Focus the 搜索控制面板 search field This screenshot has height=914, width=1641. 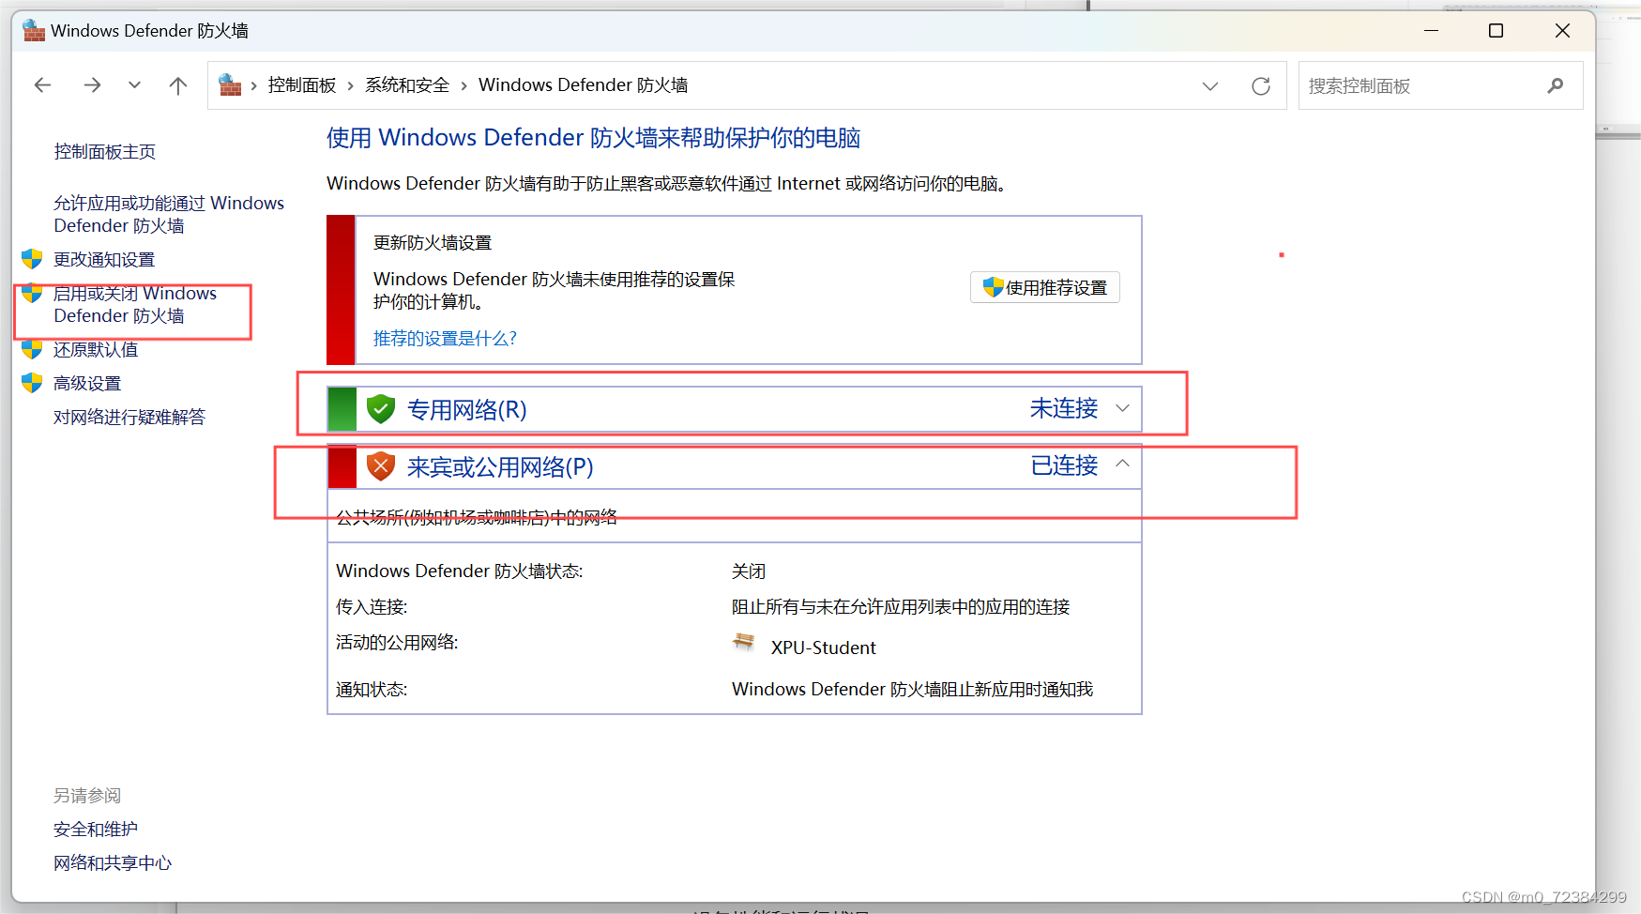(1440, 85)
